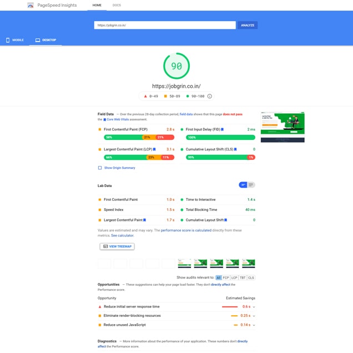The image size is (353, 353).
Task: Click the Estimated Savings column header
Action: pos(240,298)
